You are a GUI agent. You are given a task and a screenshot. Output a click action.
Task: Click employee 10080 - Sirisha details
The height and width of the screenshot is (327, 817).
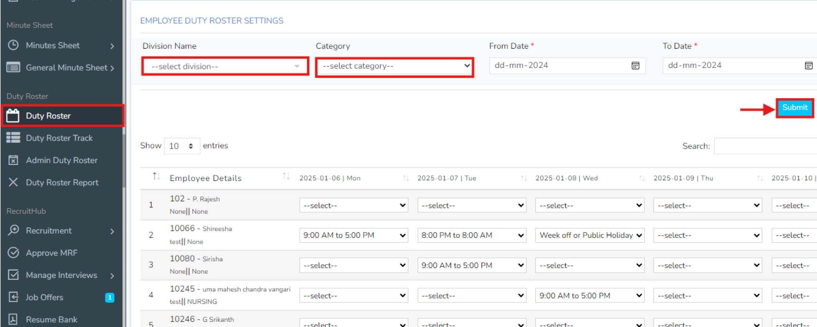tap(196, 265)
